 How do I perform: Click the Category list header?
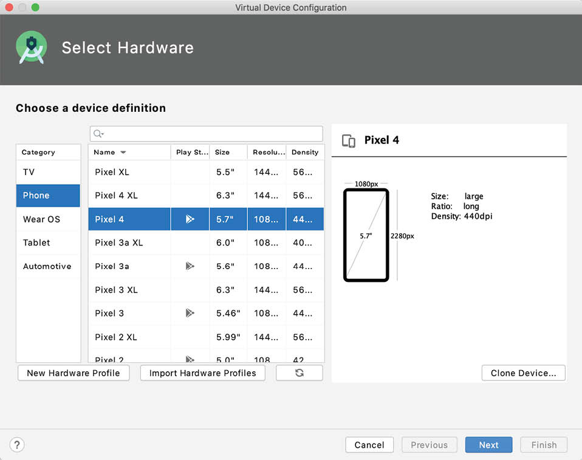(x=48, y=153)
